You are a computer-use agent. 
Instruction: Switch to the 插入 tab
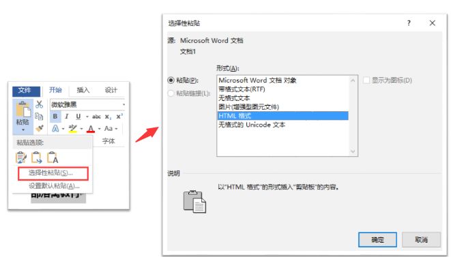(x=83, y=90)
